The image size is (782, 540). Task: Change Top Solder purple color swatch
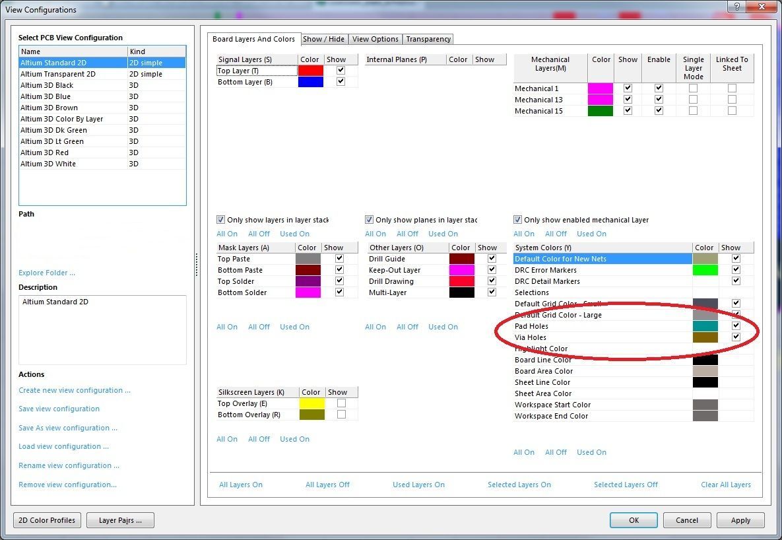[308, 281]
